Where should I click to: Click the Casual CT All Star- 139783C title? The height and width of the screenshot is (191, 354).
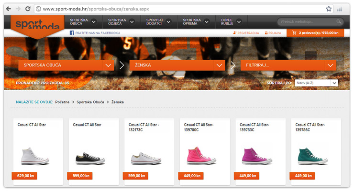click(x=254, y=127)
